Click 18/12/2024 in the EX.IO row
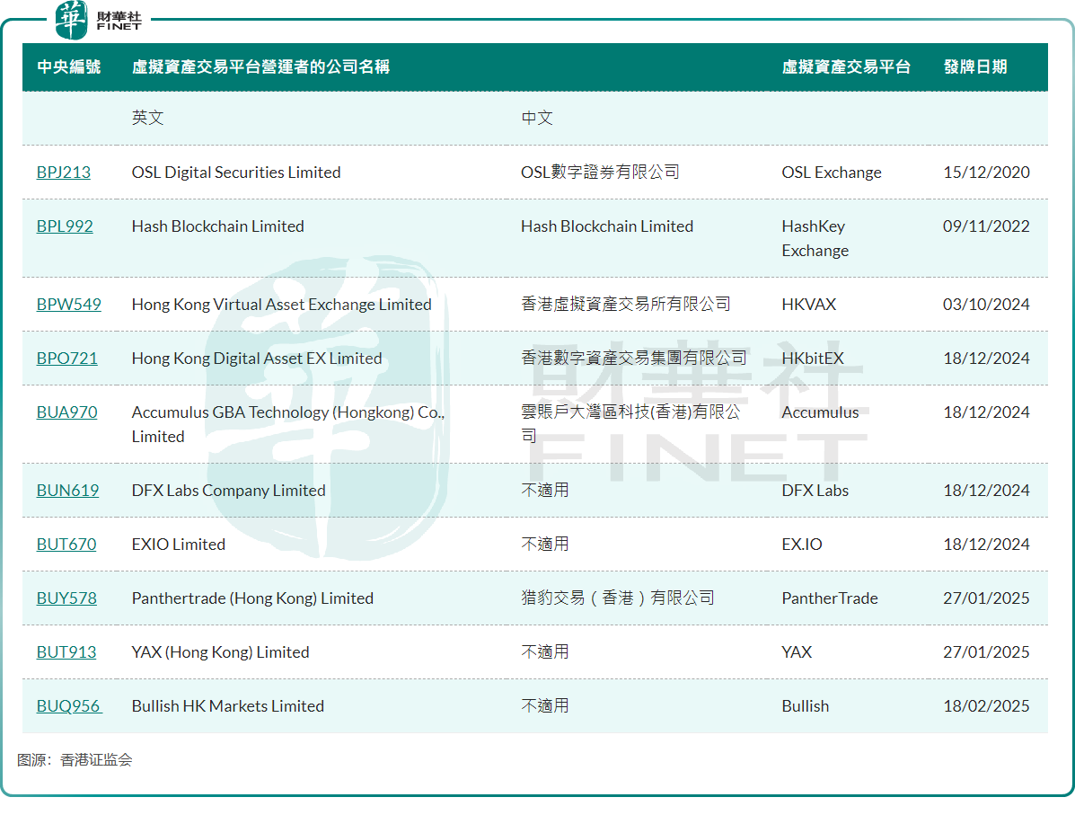This screenshot has width=1075, height=815. [x=987, y=544]
